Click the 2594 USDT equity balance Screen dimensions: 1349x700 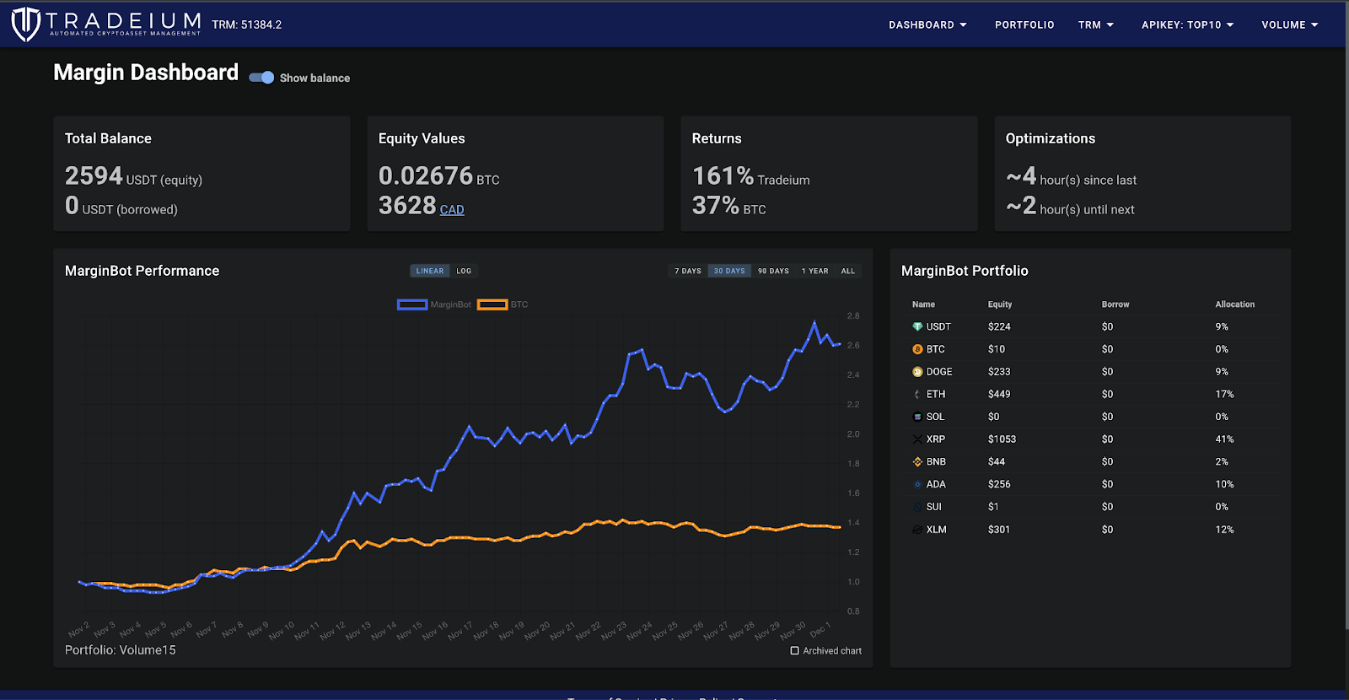point(133,175)
